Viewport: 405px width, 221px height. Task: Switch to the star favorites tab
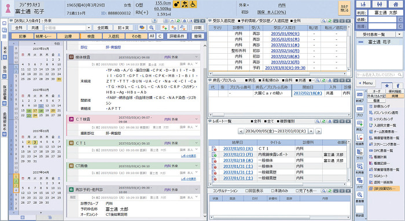(386, 86)
